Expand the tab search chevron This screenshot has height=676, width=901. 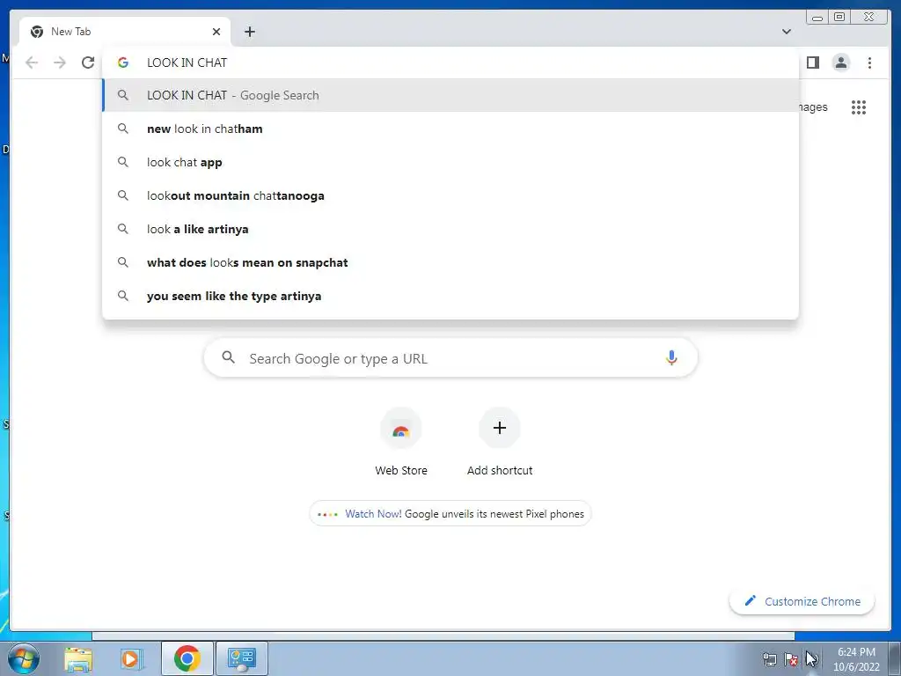coord(786,32)
